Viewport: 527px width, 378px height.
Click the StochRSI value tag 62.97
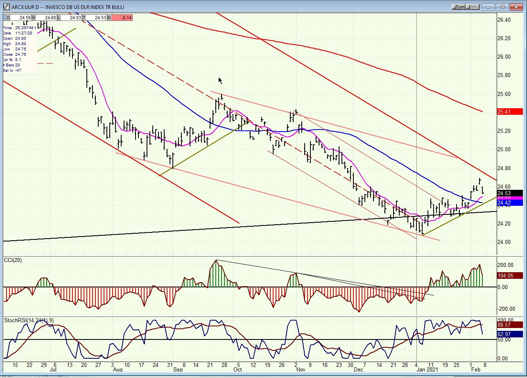point(509,334)
